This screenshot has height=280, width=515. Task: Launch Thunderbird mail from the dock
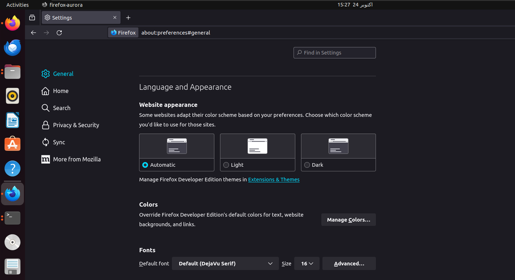[x=12, y=48]
